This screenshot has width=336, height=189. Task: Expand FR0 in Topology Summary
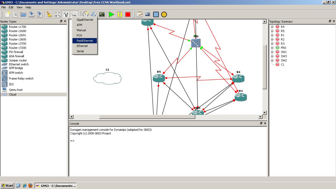[x=272, y=48]
